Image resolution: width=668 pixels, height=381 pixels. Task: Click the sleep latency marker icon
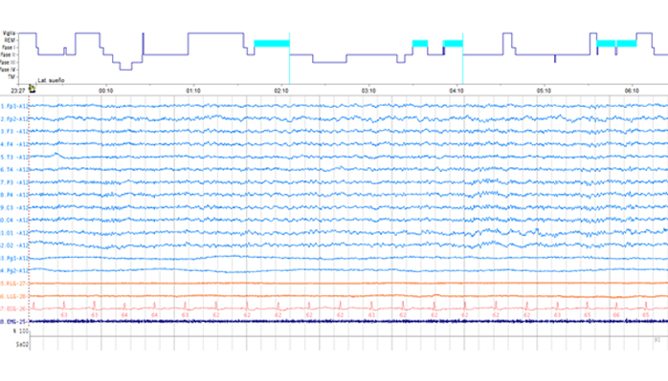click(x=32, y=89)
